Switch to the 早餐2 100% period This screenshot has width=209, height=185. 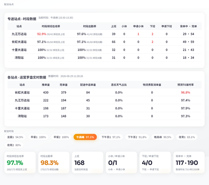tap(61, 137)
